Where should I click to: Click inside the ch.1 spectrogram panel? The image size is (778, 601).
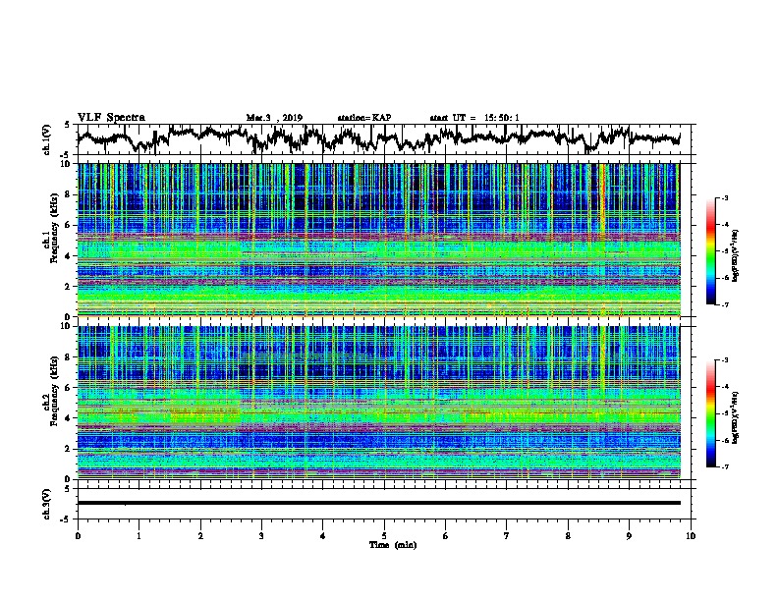[378, 240]
